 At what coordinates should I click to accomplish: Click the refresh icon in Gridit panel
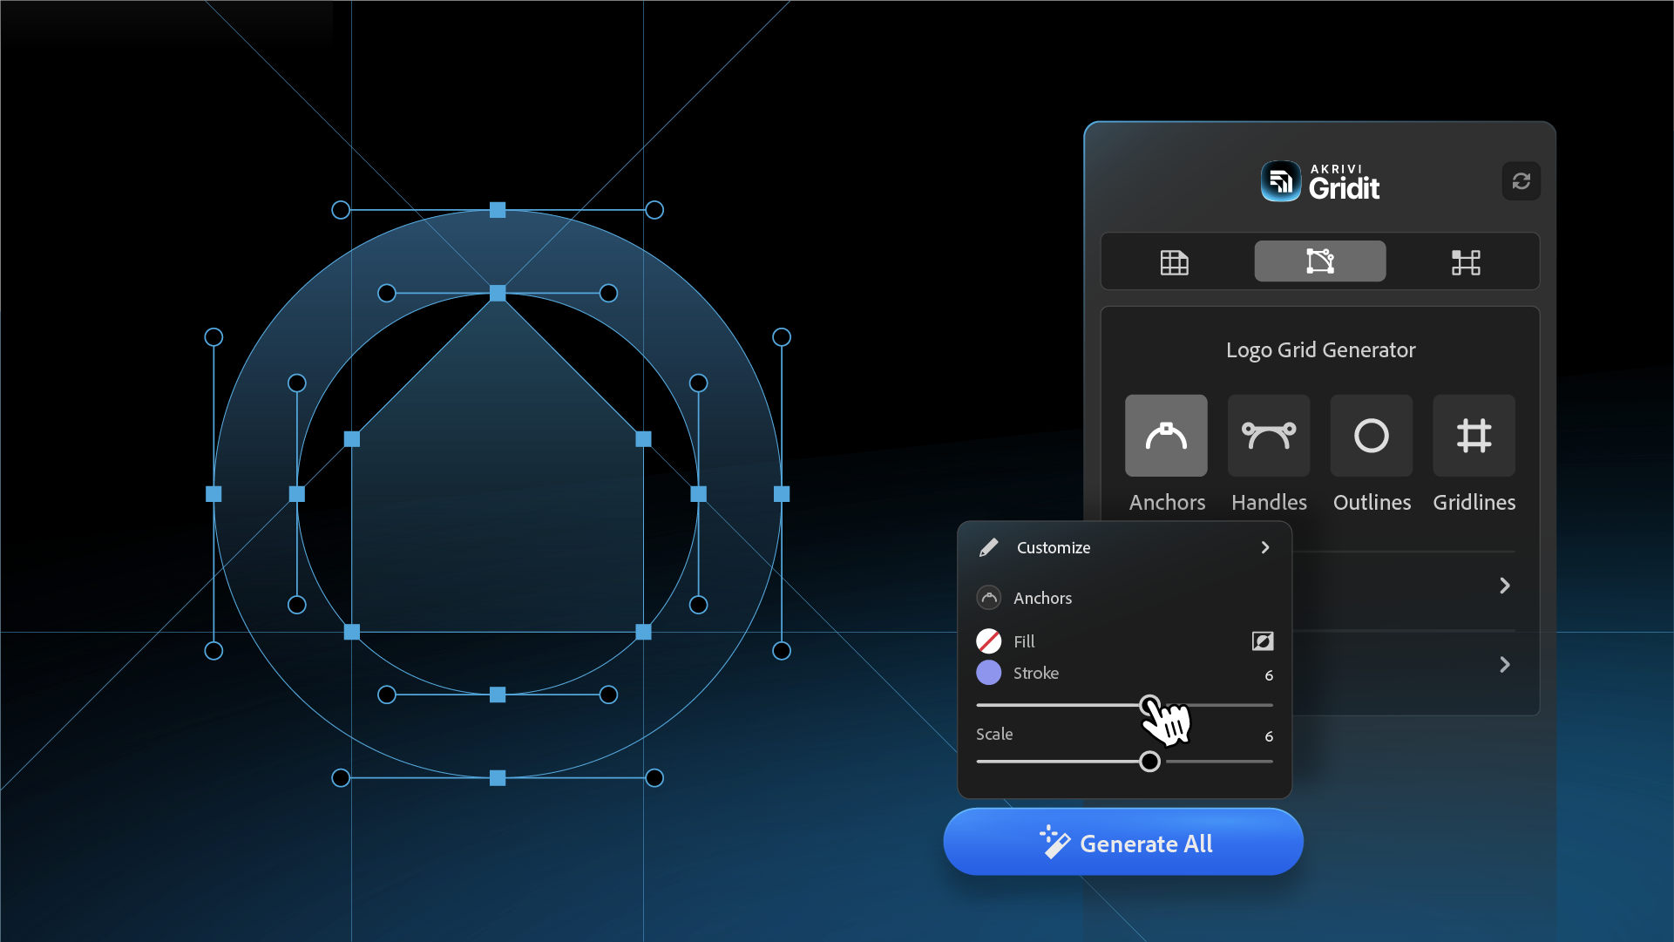pos(1521,181)
